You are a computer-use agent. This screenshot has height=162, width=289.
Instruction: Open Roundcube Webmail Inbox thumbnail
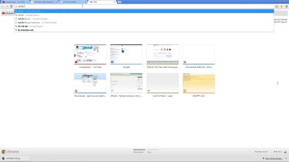(199, 54)
